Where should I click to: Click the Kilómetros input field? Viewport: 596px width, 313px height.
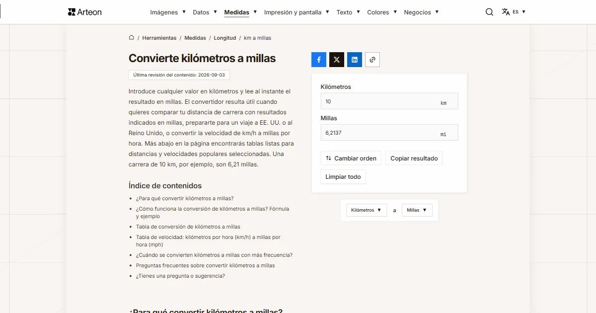389,101
